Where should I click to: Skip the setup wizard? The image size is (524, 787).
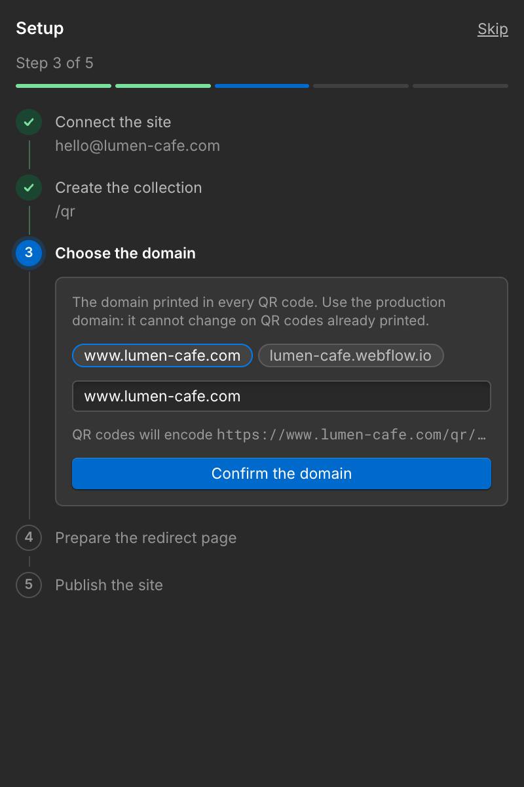tap(493, 29)
